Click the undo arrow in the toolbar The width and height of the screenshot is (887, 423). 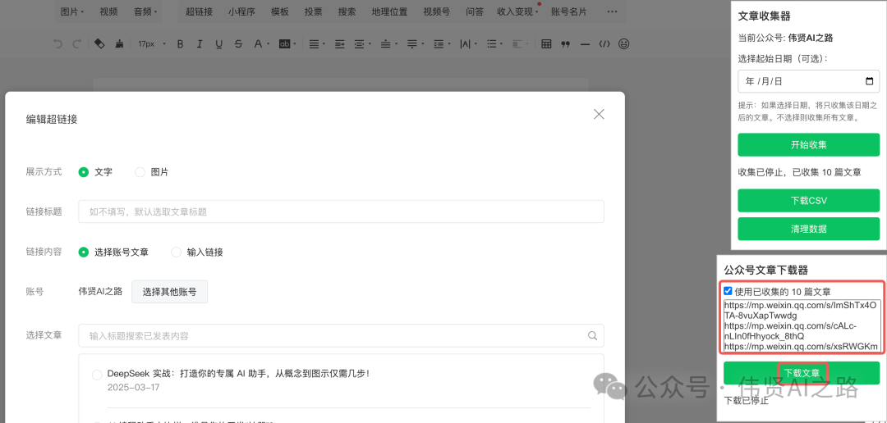click(57, 44)
